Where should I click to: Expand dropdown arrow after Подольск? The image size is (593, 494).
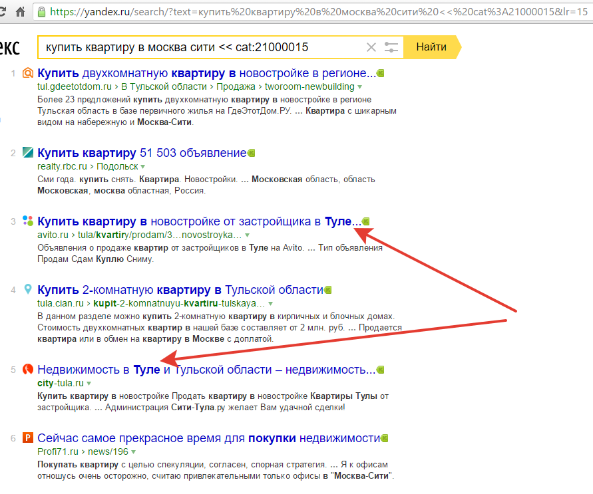point(143,167)
